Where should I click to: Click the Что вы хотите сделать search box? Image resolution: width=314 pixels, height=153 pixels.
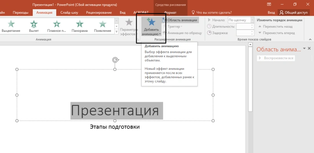212,13
